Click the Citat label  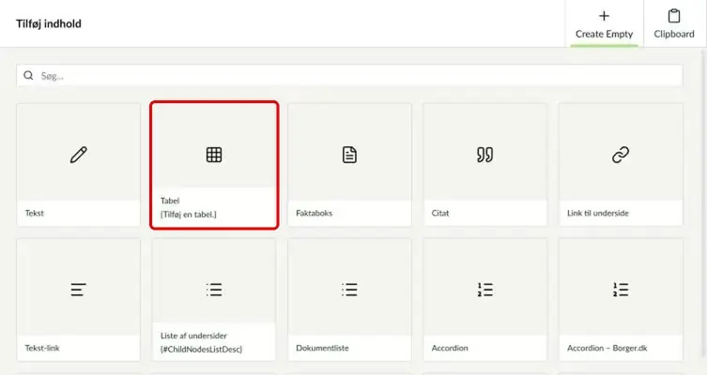tap(440, 213)
